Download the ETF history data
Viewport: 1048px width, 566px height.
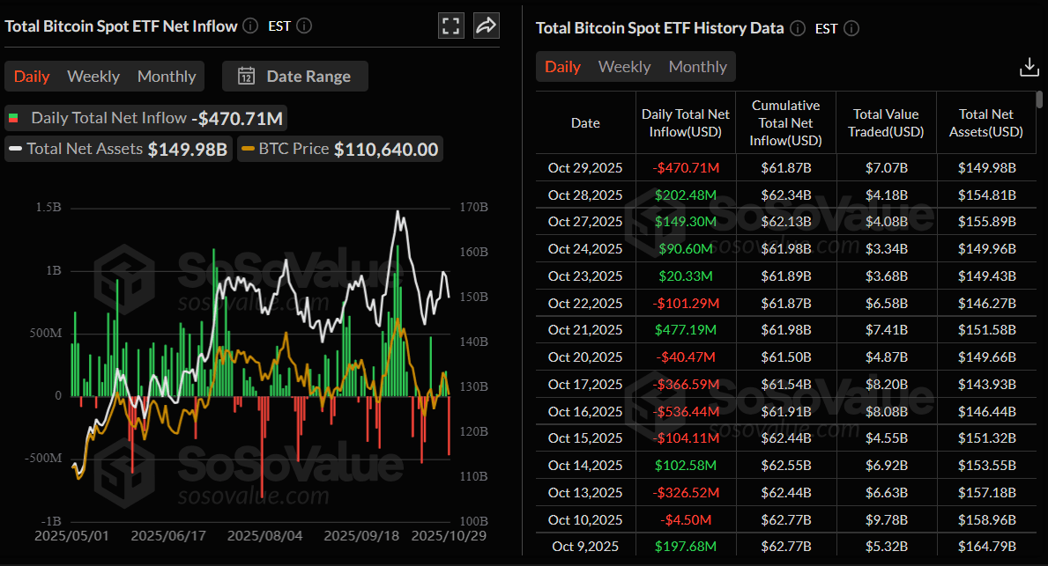pos(1029,65)
